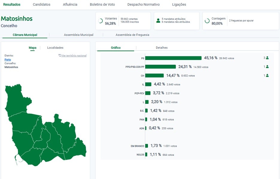
Task: Click the mandates person icon
Action: tap(158, 21)
